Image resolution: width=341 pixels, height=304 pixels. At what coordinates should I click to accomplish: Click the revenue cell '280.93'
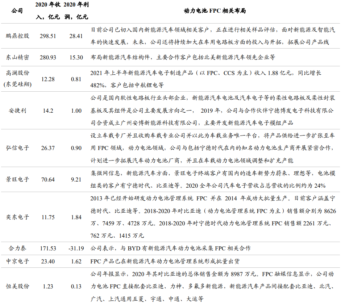(48, 58)
